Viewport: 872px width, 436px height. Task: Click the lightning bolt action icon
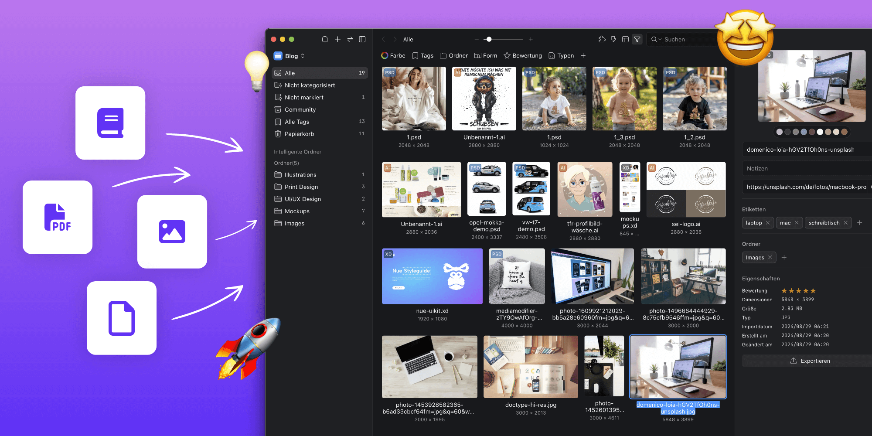coord(613,39)
